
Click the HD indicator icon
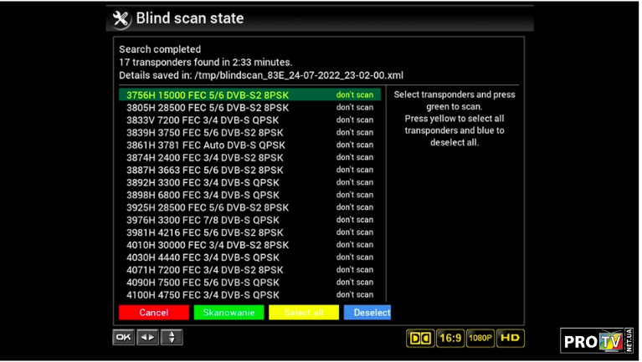click(x=510, y=339)
